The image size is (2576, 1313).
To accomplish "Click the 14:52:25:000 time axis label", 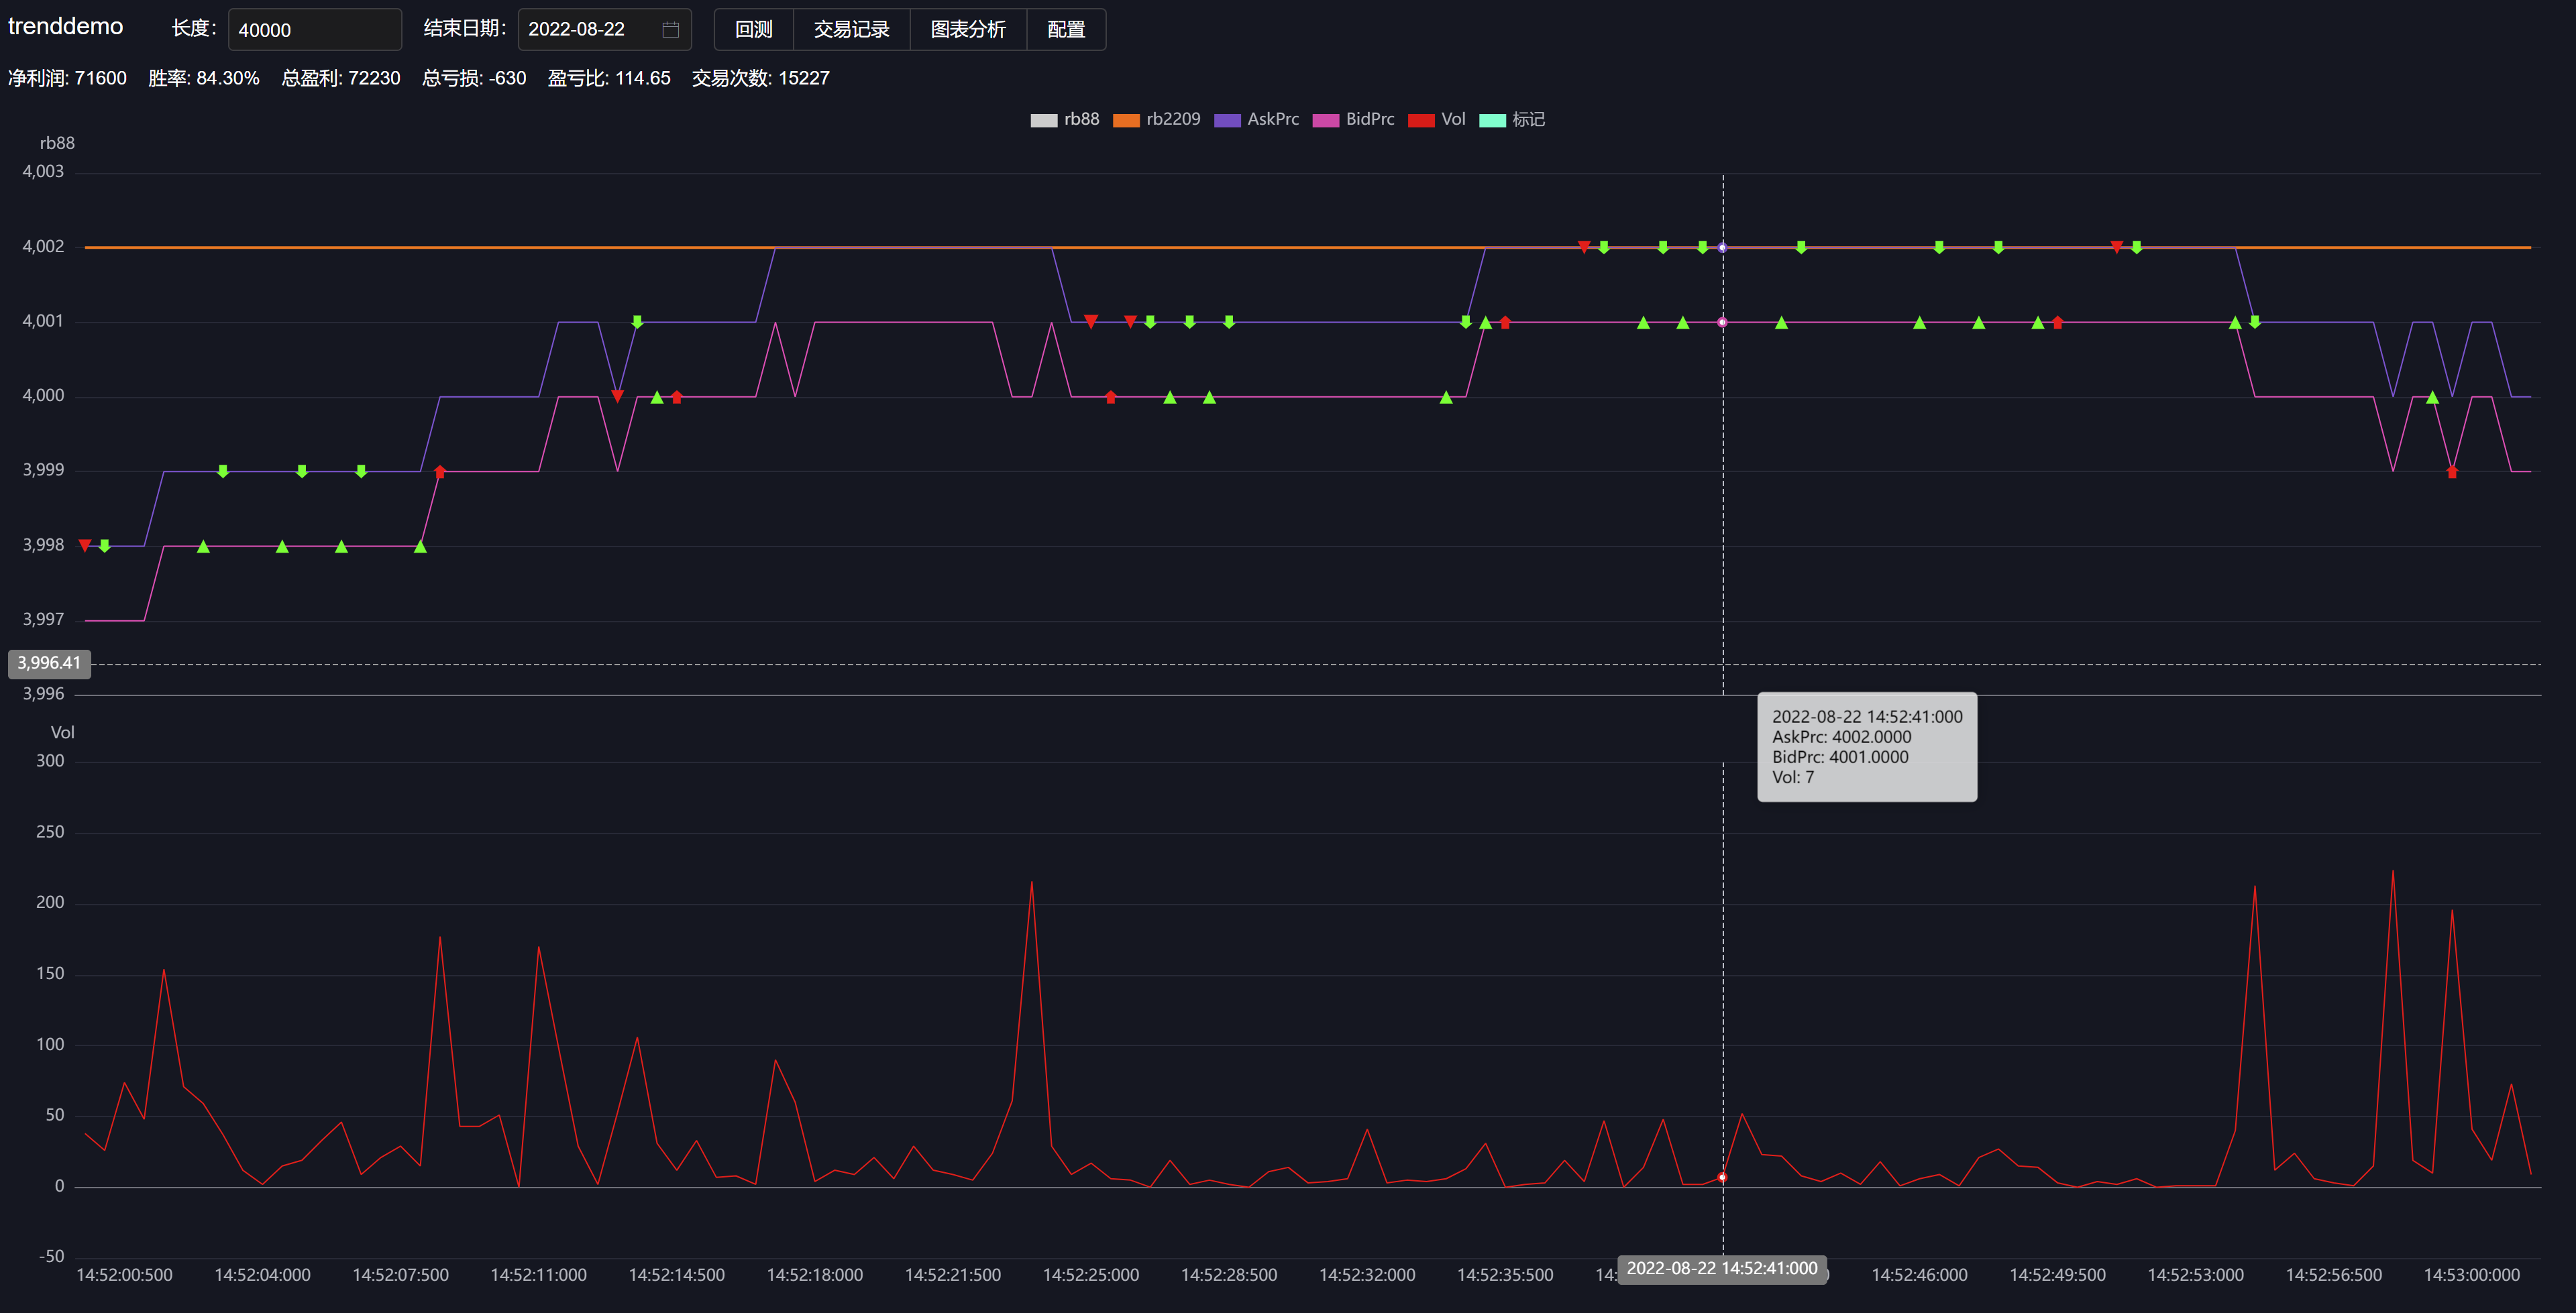I will point(1091,1275).
